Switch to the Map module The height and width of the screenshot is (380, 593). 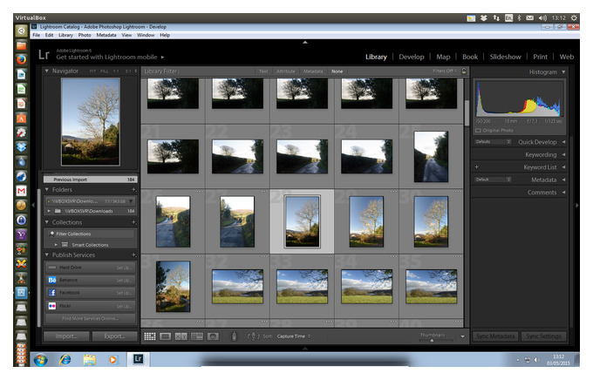coord(443,57)
